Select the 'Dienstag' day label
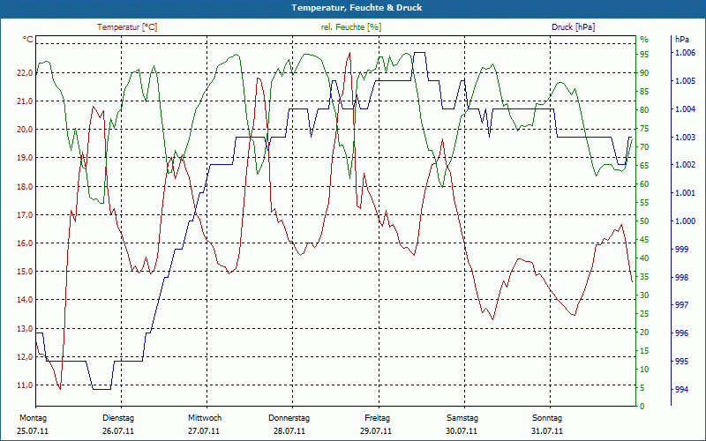 pos(118,418)
